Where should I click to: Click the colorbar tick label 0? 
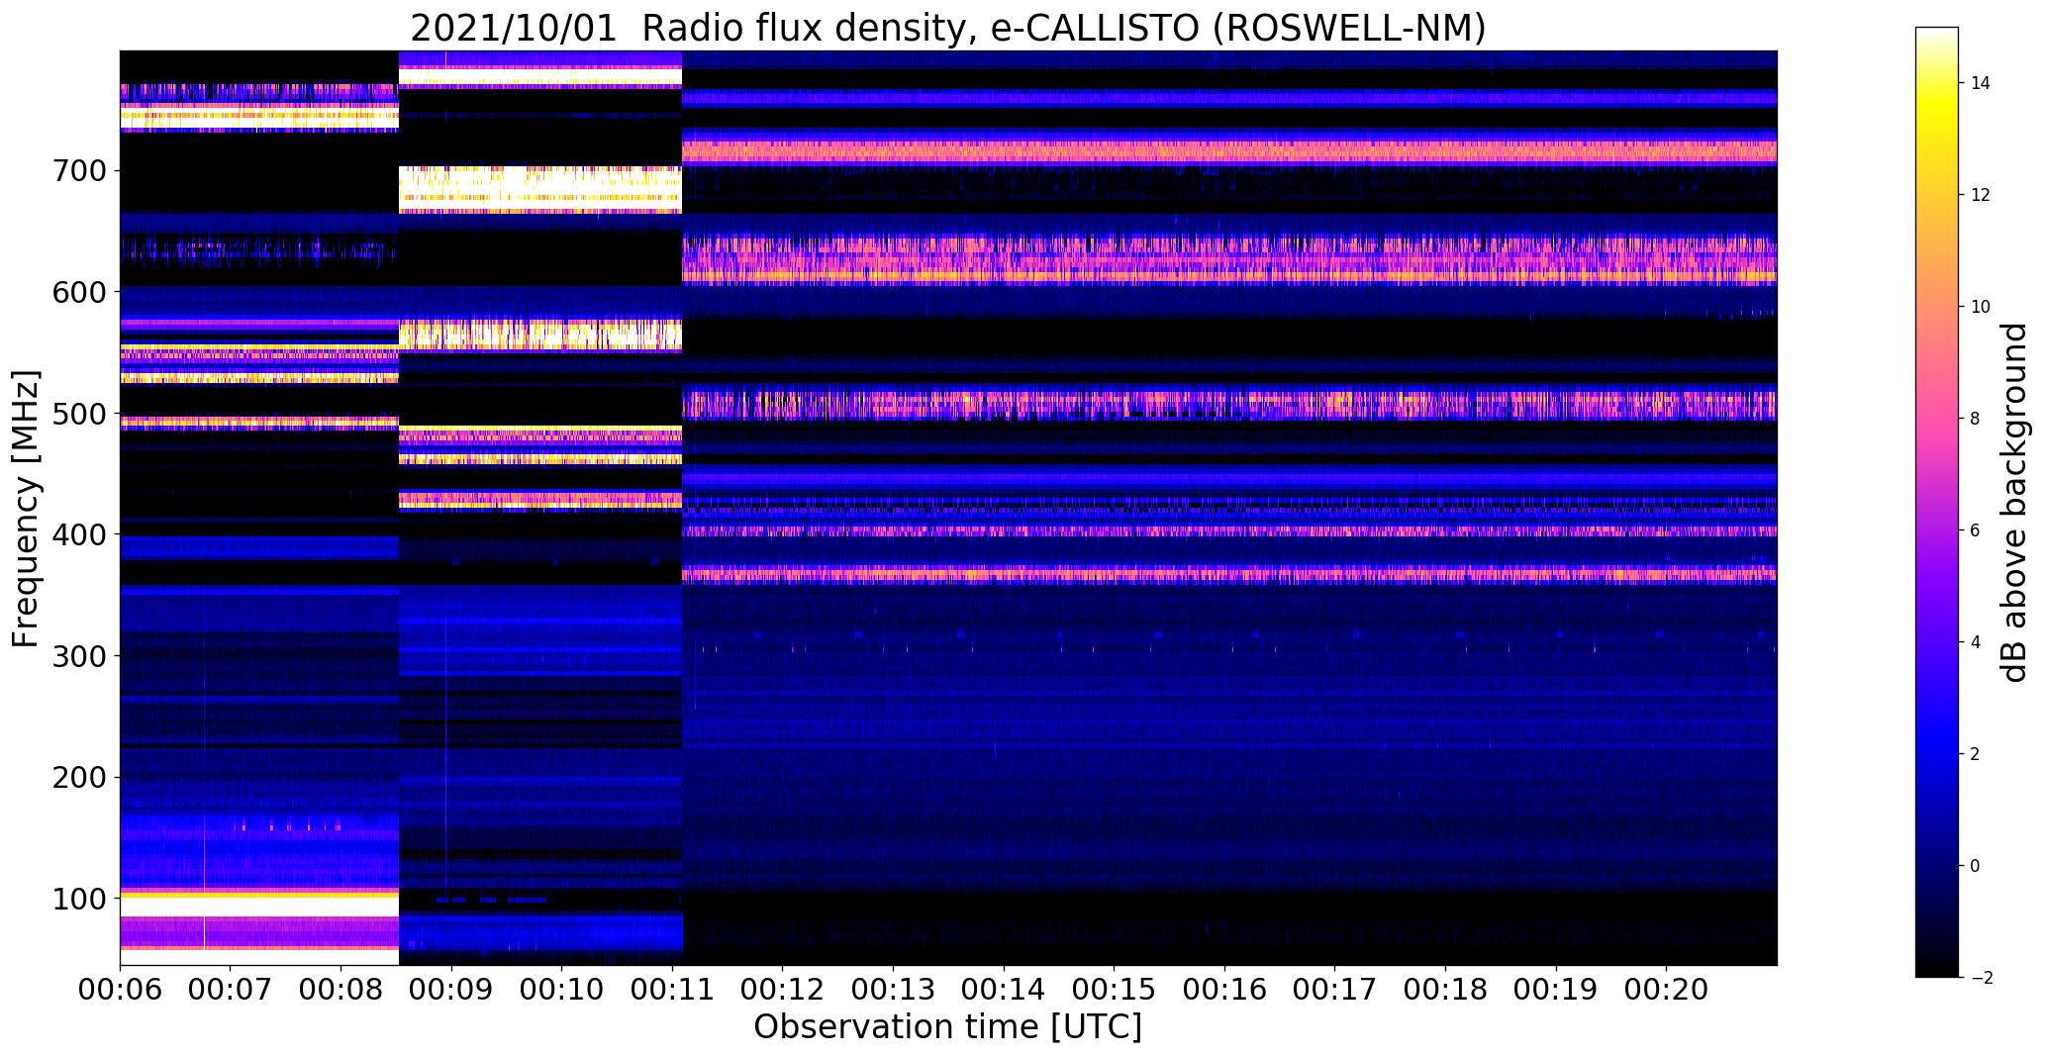point(1976,866)
